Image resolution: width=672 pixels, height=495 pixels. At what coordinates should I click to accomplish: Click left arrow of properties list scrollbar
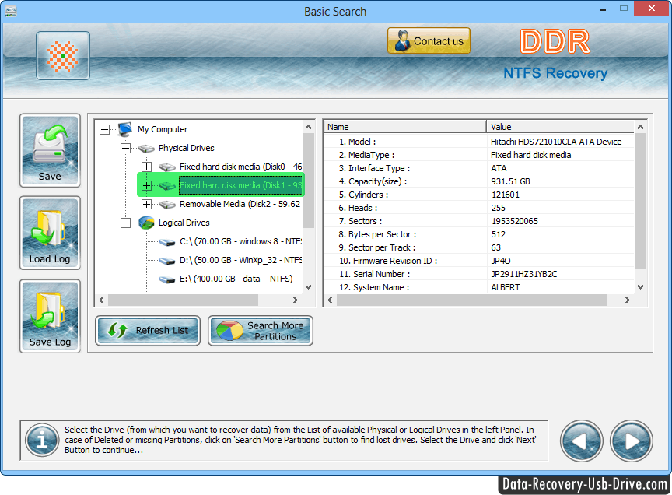[330, 300]
